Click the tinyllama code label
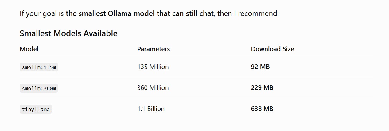The width and height of the screenshot is (389, 131). pos(36,109)
